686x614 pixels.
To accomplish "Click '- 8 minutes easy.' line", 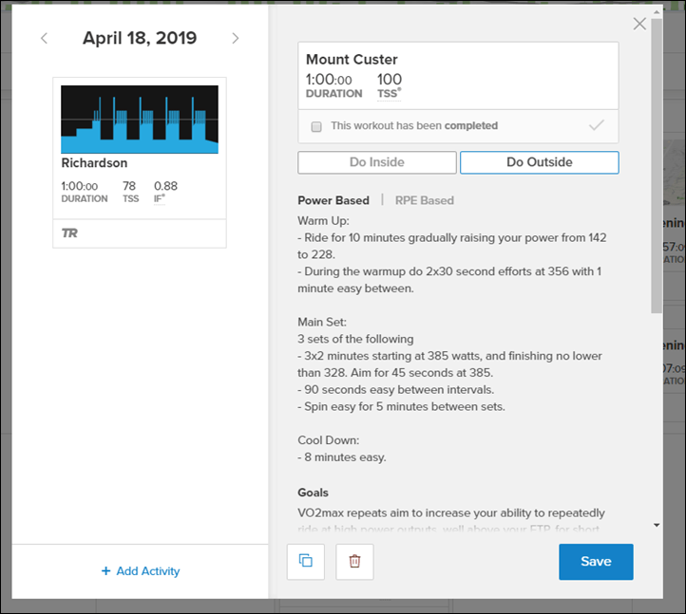I will (x=342, y=457).
